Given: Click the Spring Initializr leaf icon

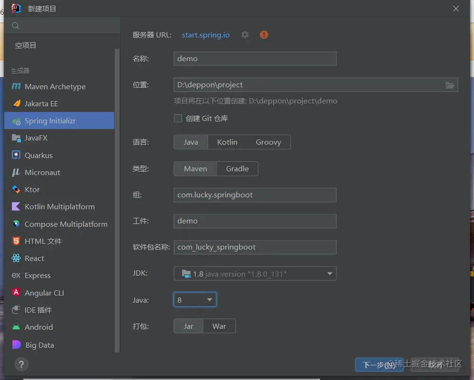Looking at the screenshot, I should pyautogui.click(x=16, y=121).
